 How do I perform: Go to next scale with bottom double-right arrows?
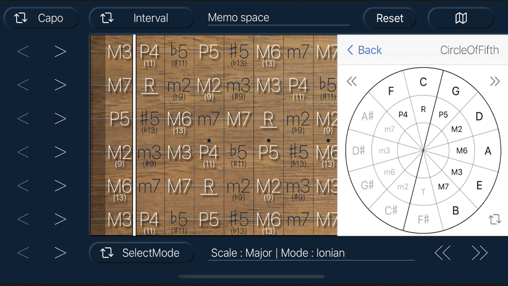[480, 252]
